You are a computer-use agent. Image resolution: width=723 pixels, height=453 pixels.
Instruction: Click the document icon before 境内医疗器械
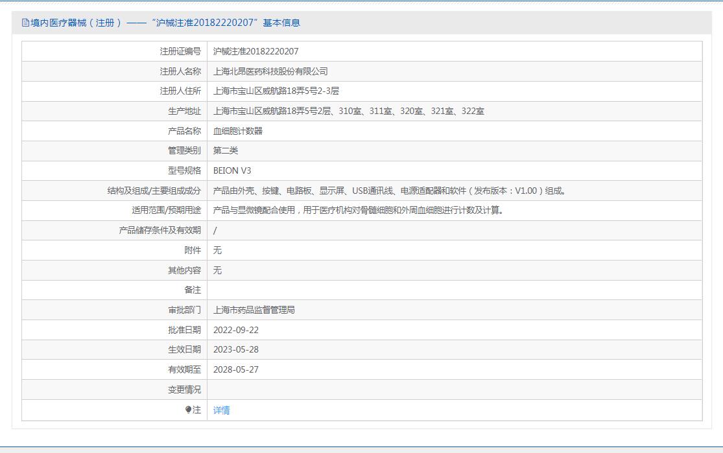25,23
